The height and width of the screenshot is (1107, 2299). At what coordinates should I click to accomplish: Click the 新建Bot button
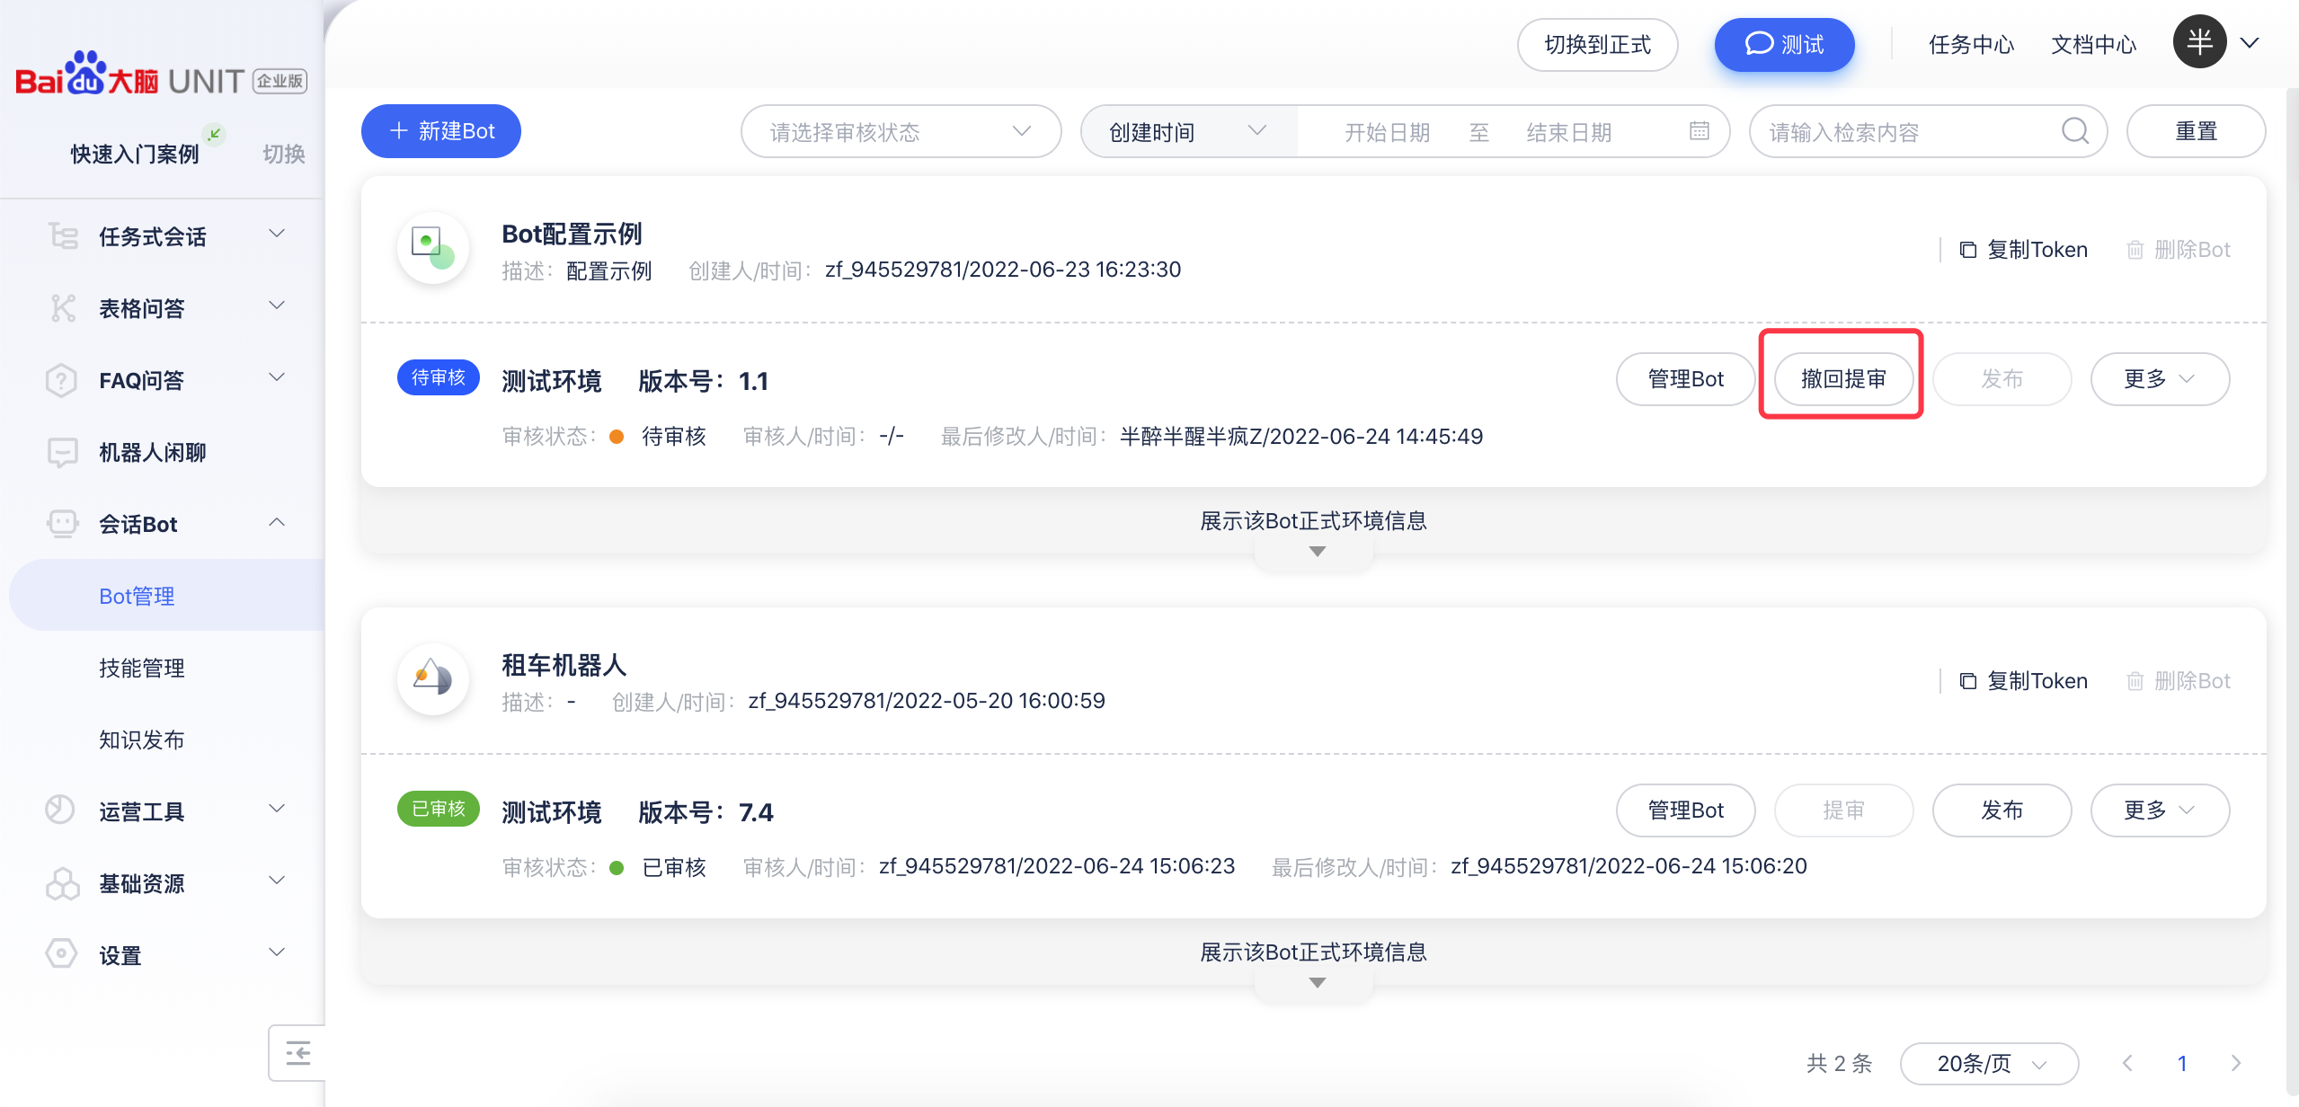[x=441, y=131]
